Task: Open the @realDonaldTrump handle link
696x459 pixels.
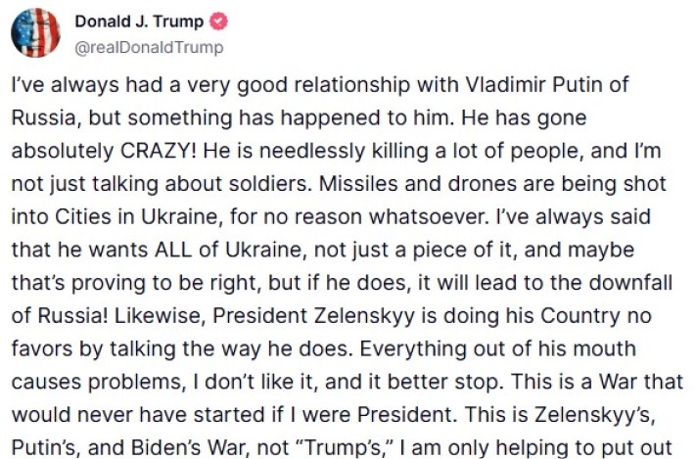Action: click(x=149, y=47)
